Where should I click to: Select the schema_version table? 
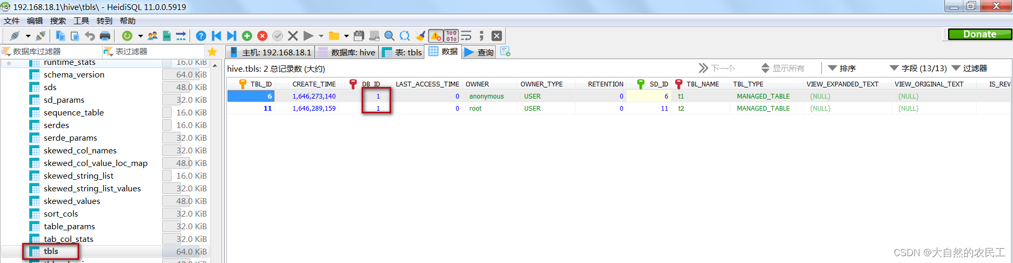coord(74,75)
